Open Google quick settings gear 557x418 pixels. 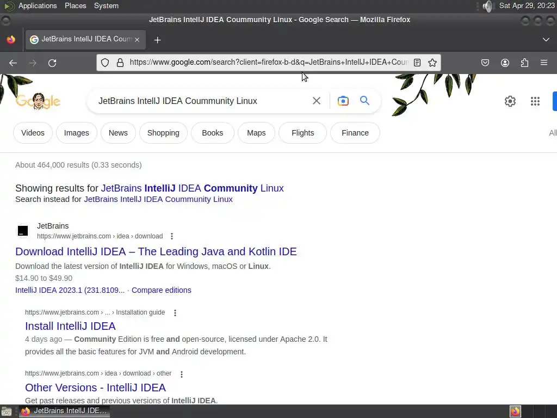click(510, 101)
